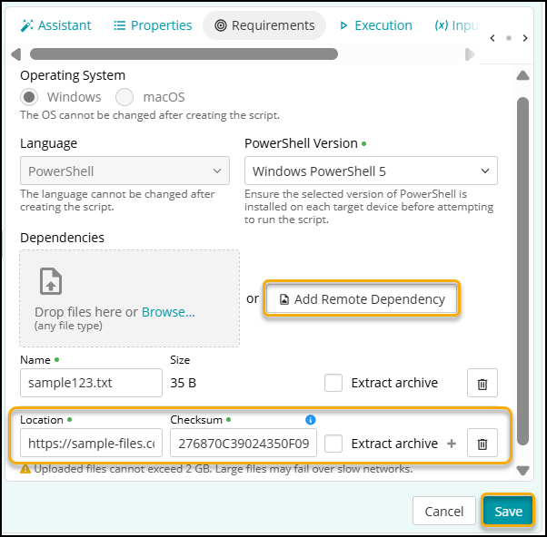This screenshot has height=537, width=547.
Task: Save the script requirements
Action: (x=508, y=512)
